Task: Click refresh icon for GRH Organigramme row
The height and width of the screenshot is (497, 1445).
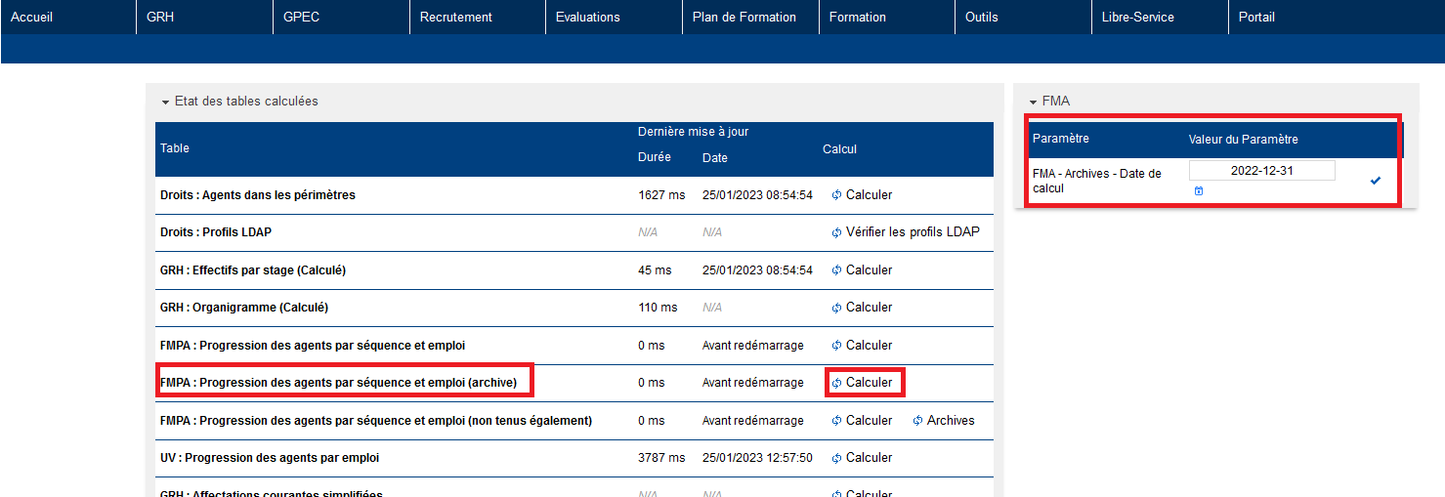Action: 836,308
